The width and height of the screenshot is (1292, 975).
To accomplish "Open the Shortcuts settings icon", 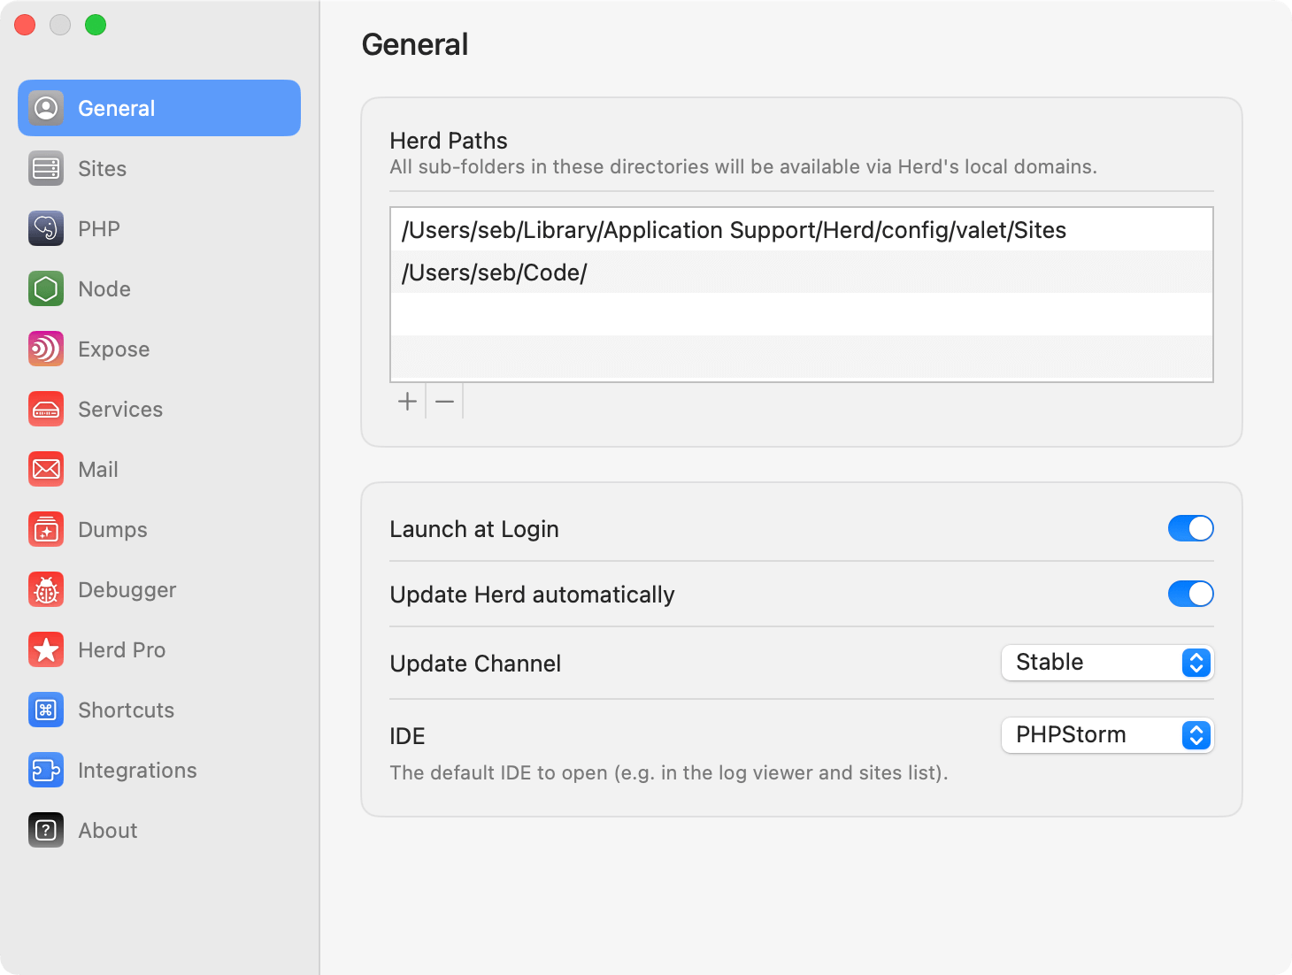I will click(46, 710).
